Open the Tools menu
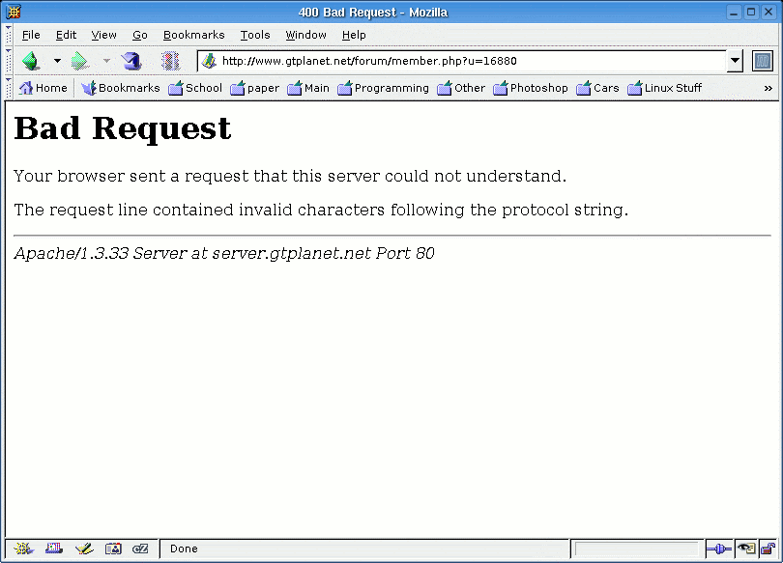This screenshot has height=563, width=783. 255,35
